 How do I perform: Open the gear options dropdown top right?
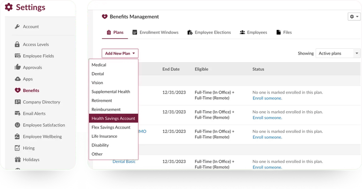coord(354,16)
